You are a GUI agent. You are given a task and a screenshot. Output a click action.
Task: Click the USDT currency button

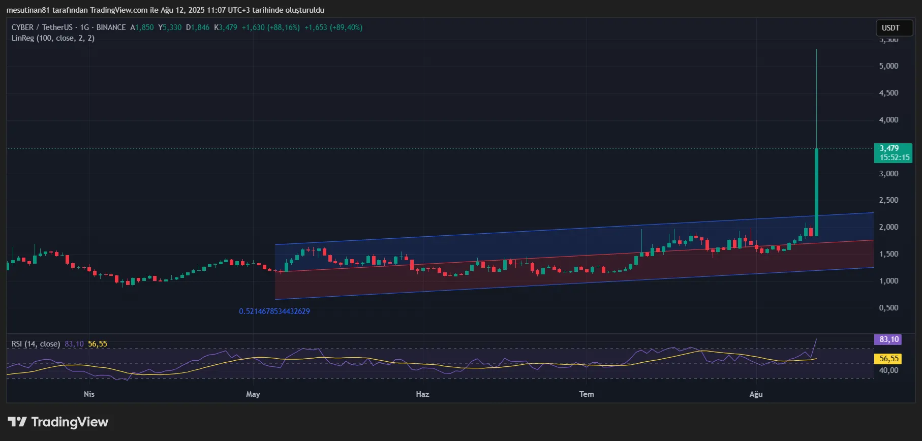coord(894,28)
